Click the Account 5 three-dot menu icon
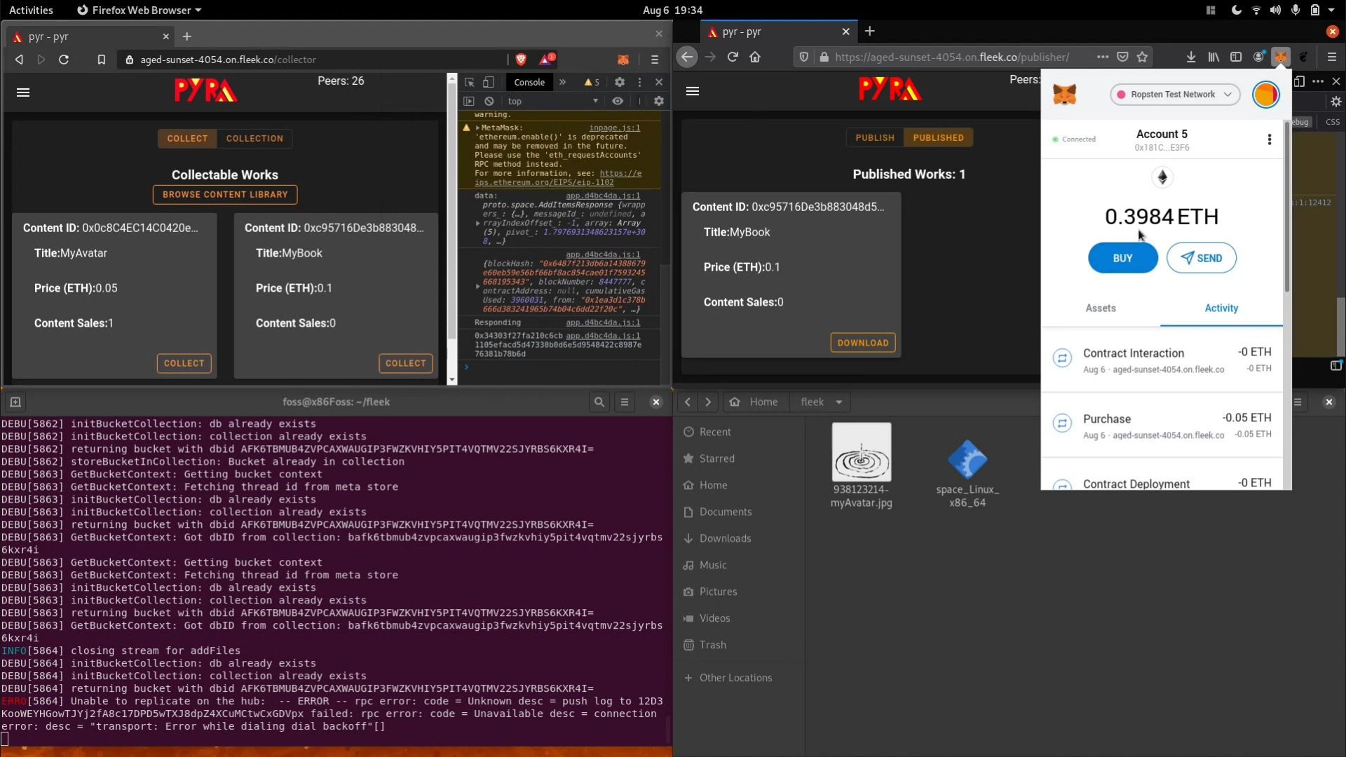This screenshot has height=757, width=1346. click(x=1270, y=139)
